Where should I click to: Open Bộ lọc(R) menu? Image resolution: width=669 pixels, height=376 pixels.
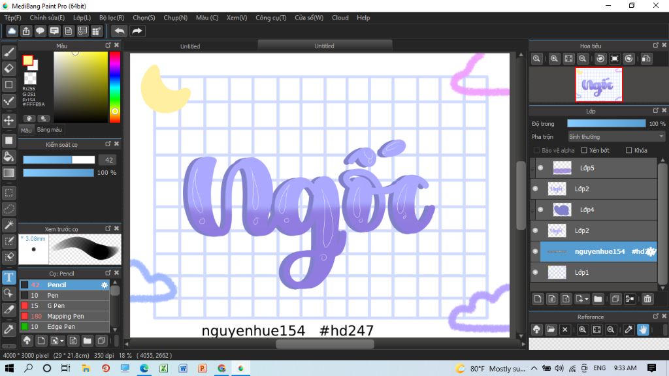click(x=112, y=18)
